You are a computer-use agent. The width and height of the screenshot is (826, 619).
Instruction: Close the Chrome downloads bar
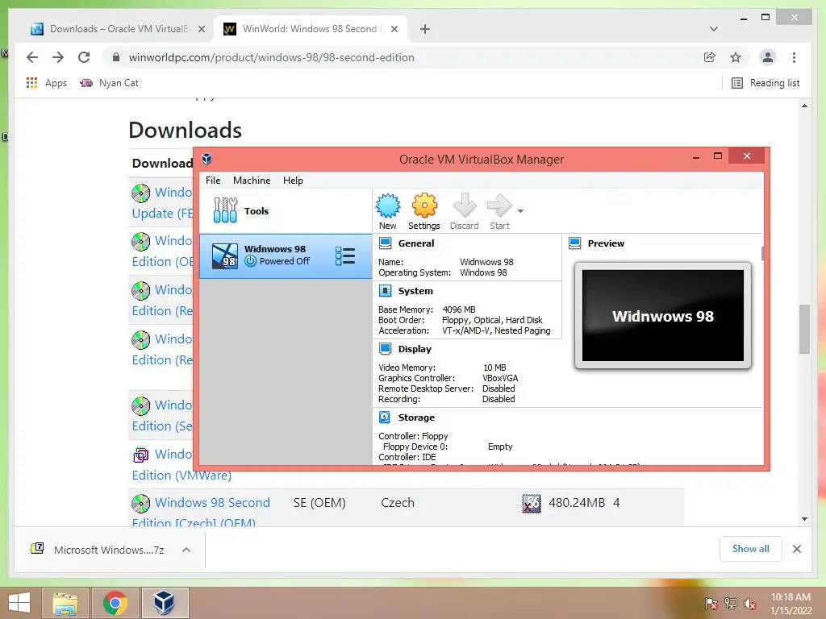tap(796, 549)
